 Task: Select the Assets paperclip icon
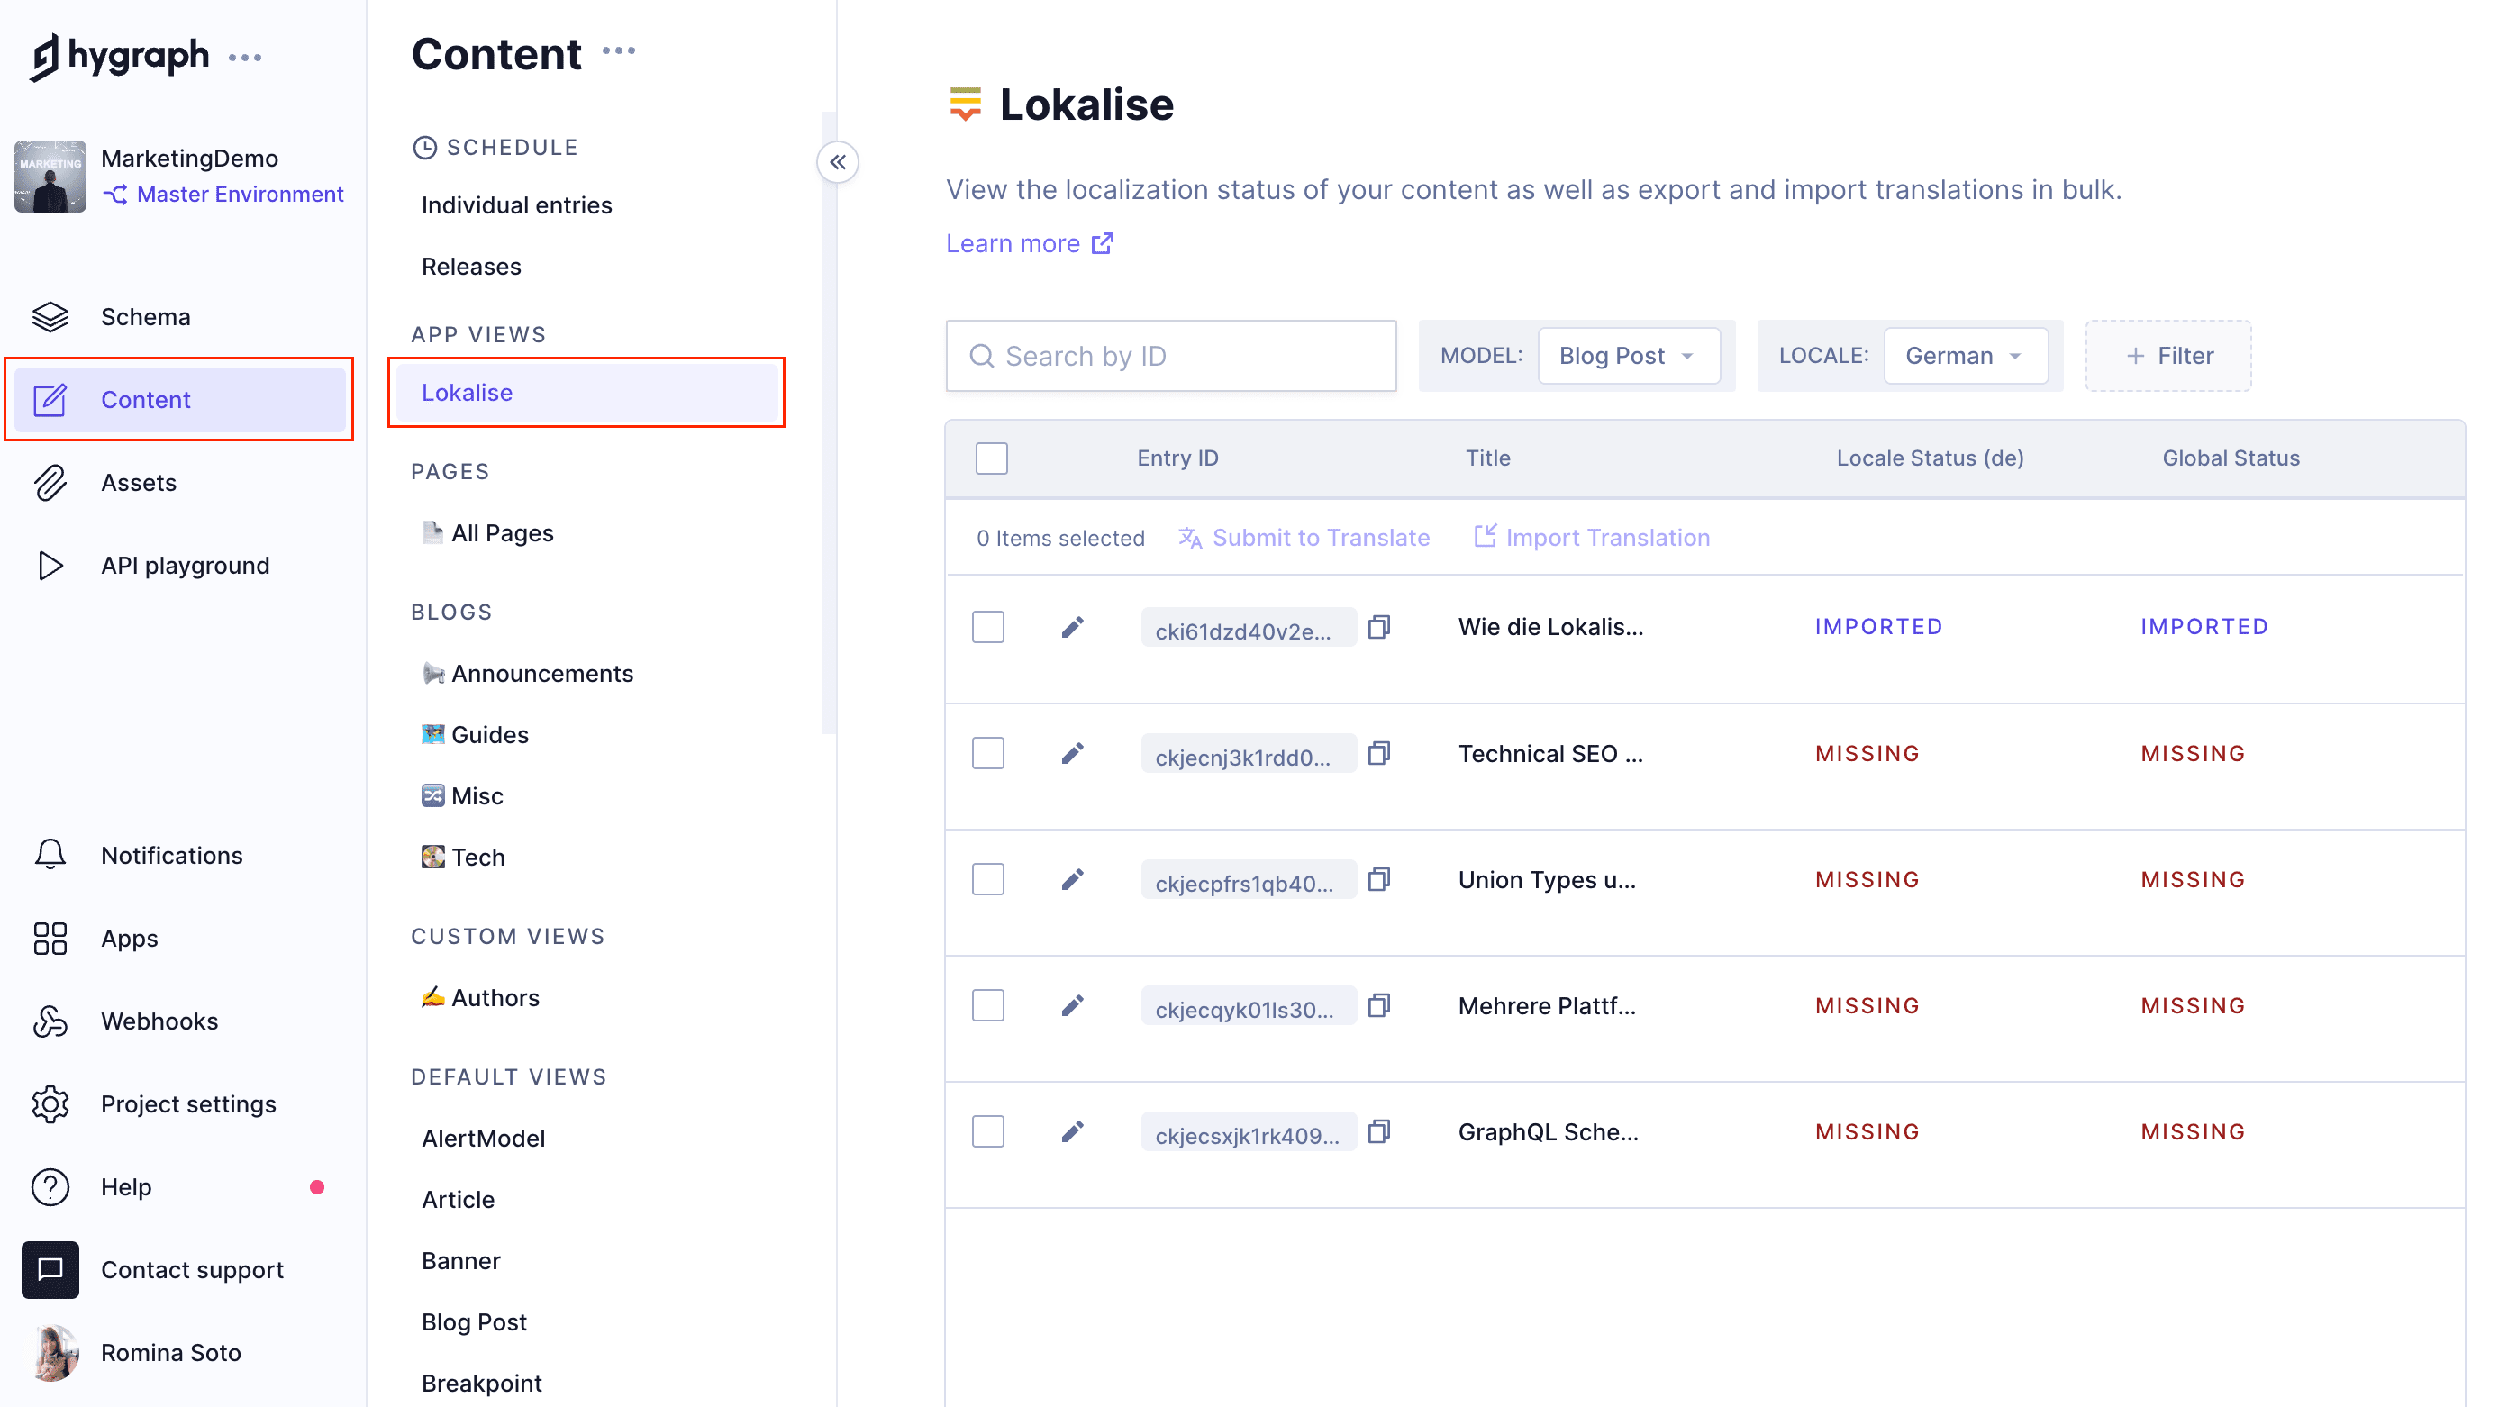(50, 482)
